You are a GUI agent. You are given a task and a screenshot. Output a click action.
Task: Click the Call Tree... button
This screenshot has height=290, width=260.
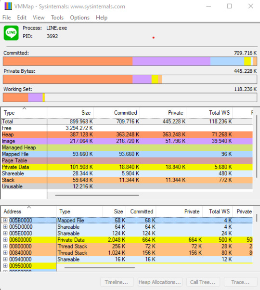coord(203,282)
